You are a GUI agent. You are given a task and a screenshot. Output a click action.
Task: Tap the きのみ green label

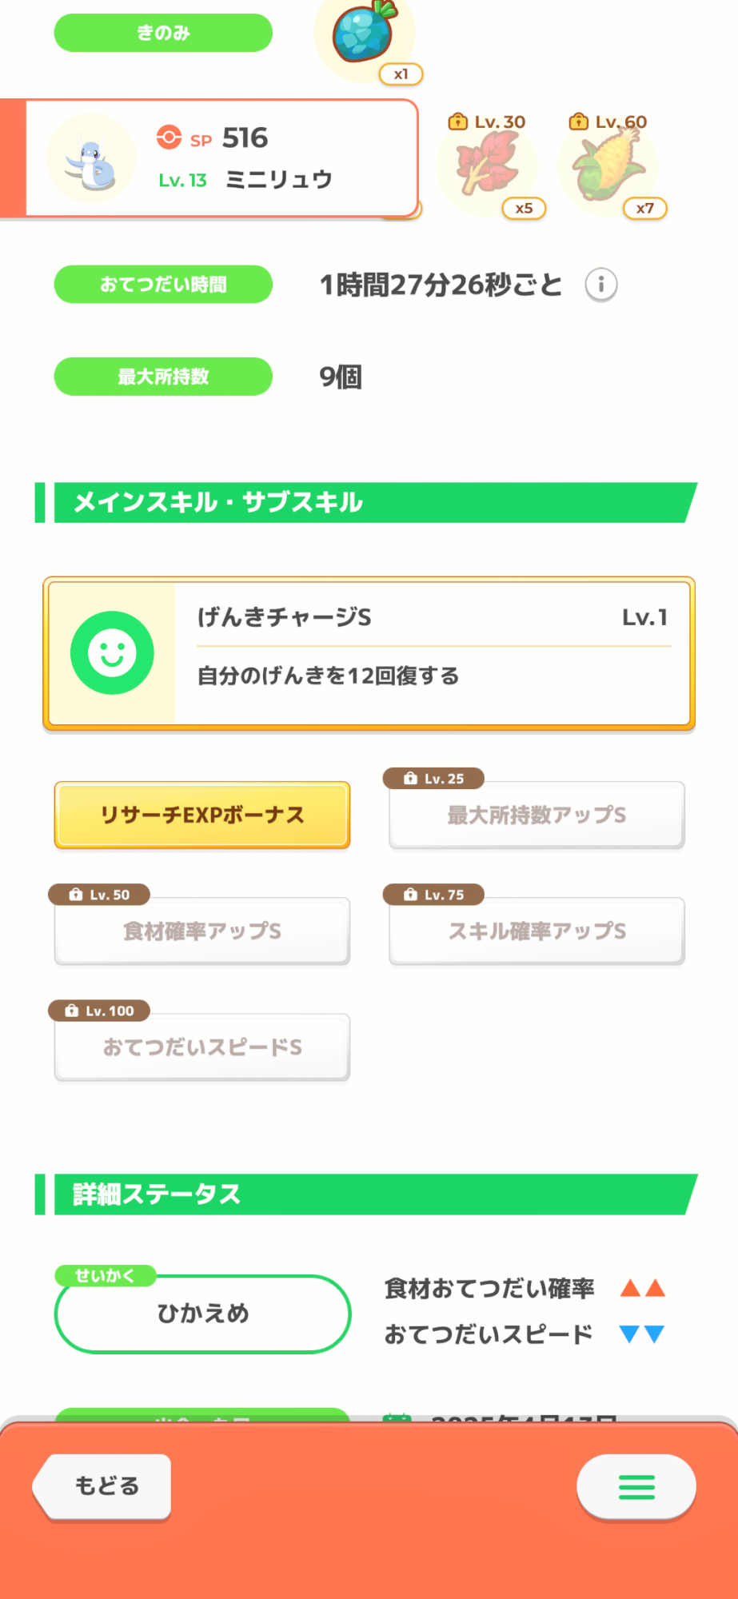point(163,33)
